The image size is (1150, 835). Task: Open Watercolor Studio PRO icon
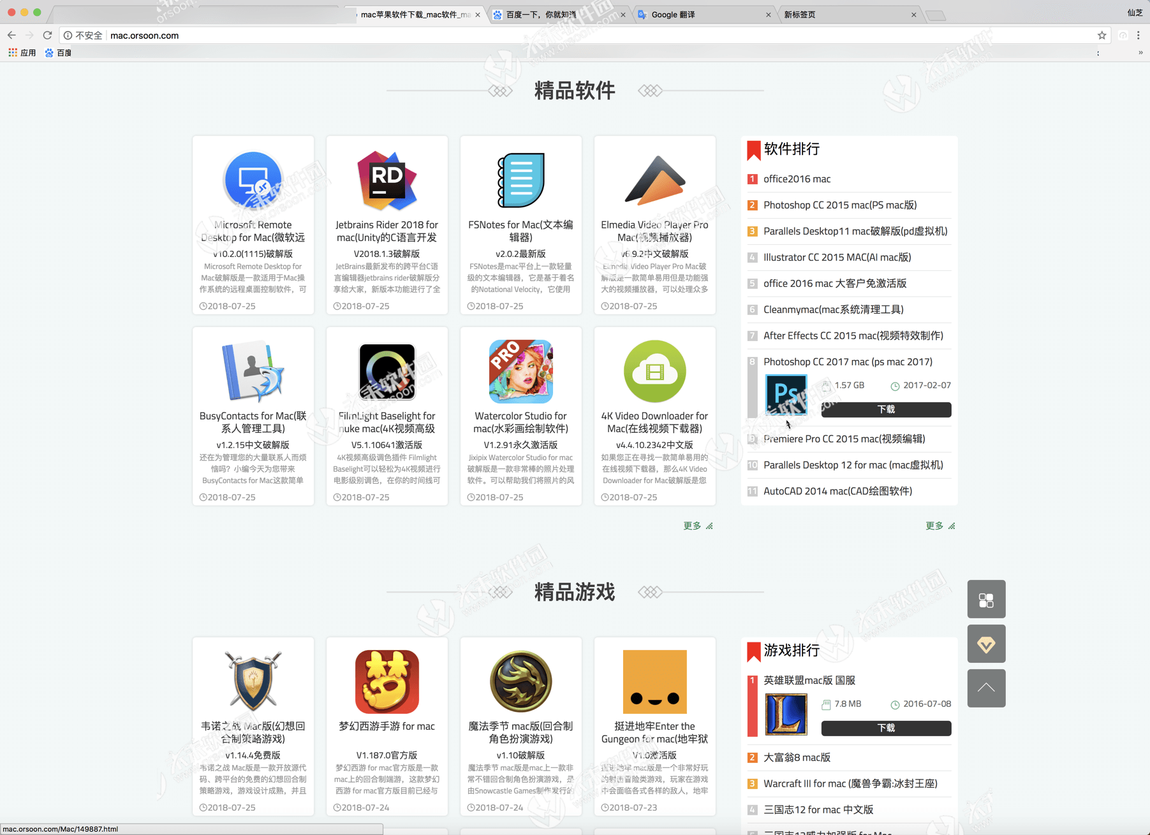click(521, 372)
